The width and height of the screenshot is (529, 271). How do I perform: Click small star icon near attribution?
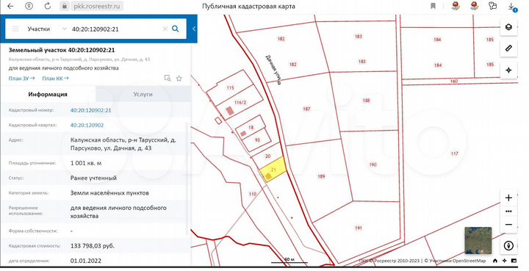(x=504, y=261)
